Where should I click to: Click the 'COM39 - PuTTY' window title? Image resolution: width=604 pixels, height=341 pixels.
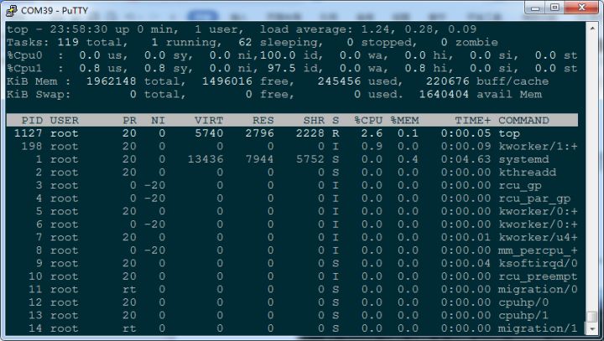pos(55,10)
